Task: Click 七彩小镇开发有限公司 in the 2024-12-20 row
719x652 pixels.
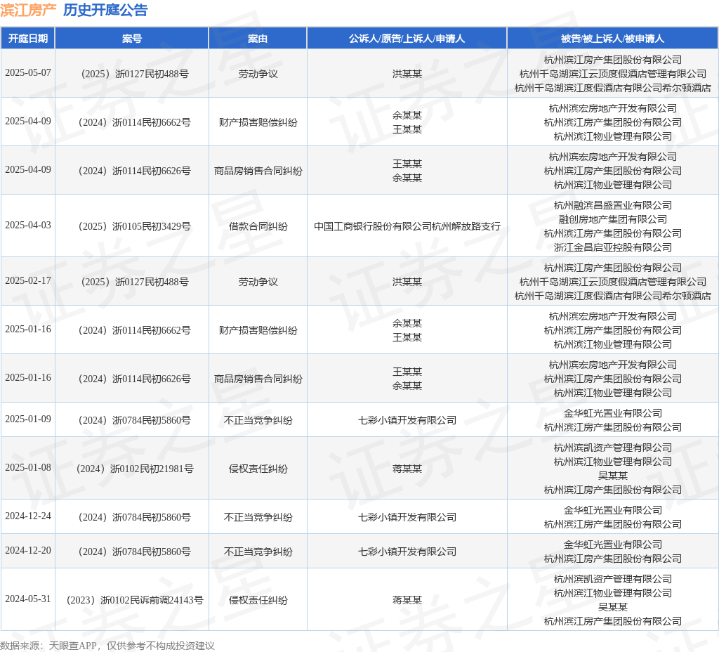Action: point(407,552)
